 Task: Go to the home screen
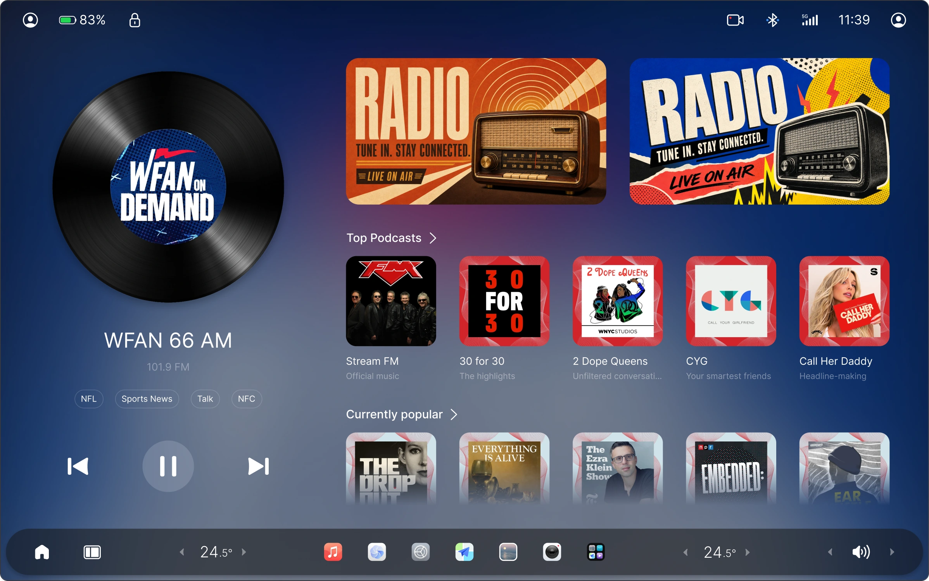pyautogui.click(x=42, y=552)
